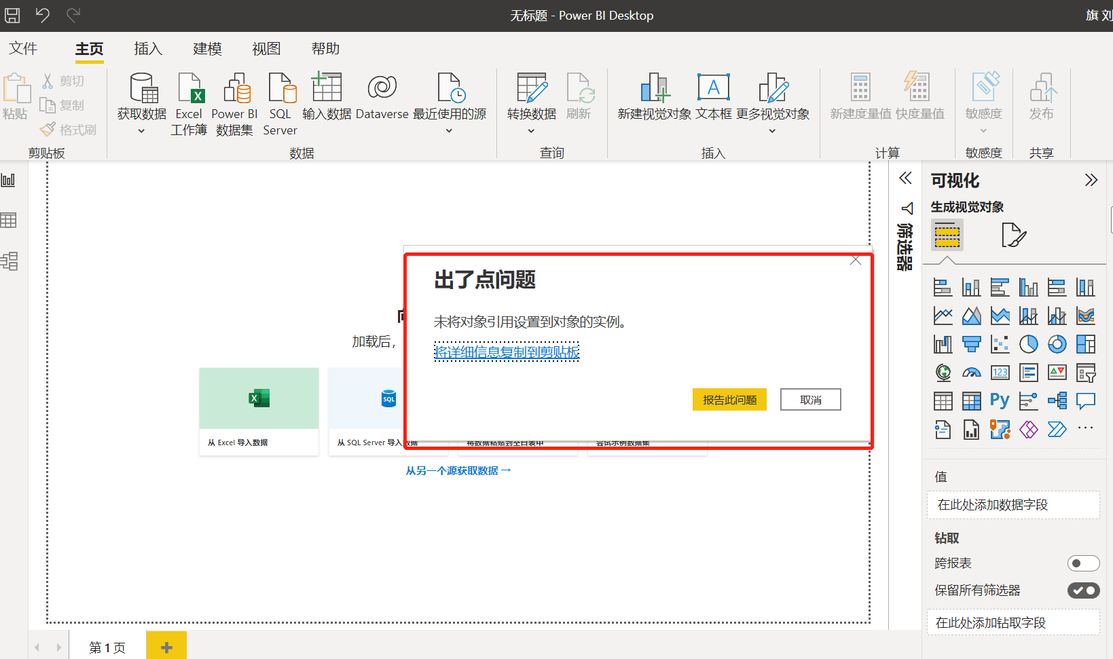Switch to the Help ribbon tab
The height and width of the screenshot is (659, 1113).
[x=325, y=49]
